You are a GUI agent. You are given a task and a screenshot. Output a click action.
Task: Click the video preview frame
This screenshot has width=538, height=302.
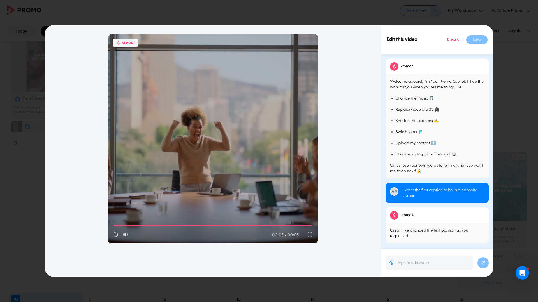click(213, 139)
